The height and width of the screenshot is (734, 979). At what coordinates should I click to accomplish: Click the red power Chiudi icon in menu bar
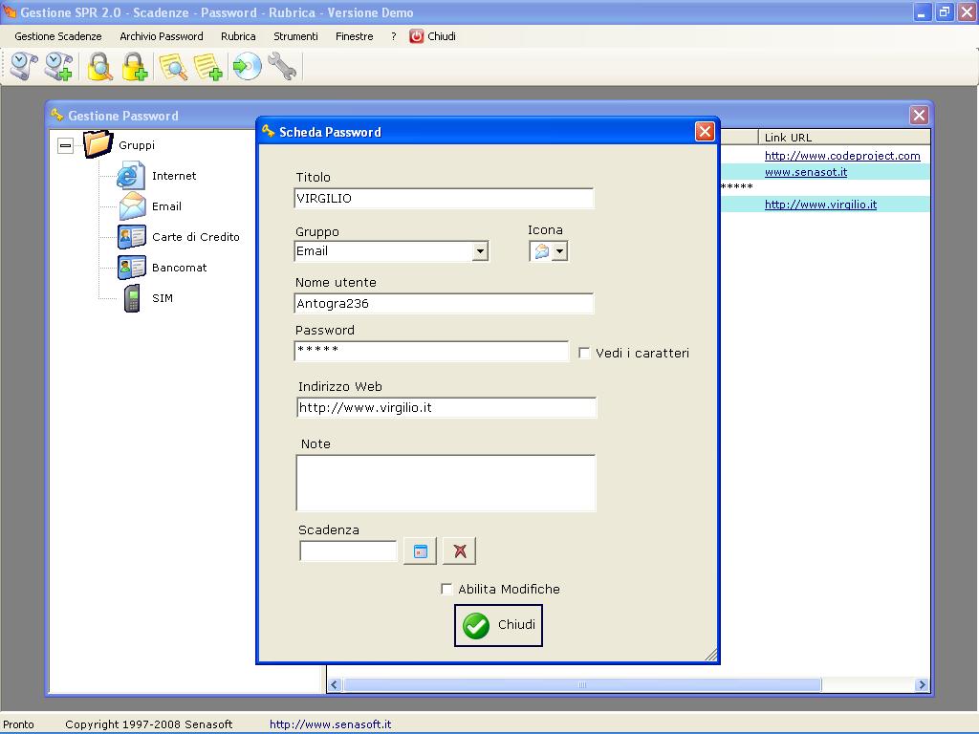point(417,36)
